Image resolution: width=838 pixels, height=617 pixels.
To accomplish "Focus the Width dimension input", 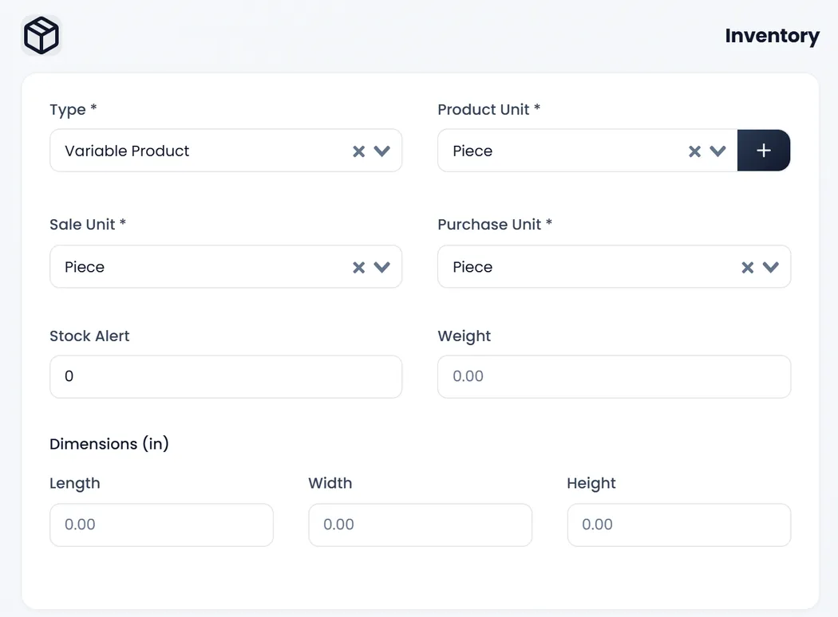I will coord(420,525).
